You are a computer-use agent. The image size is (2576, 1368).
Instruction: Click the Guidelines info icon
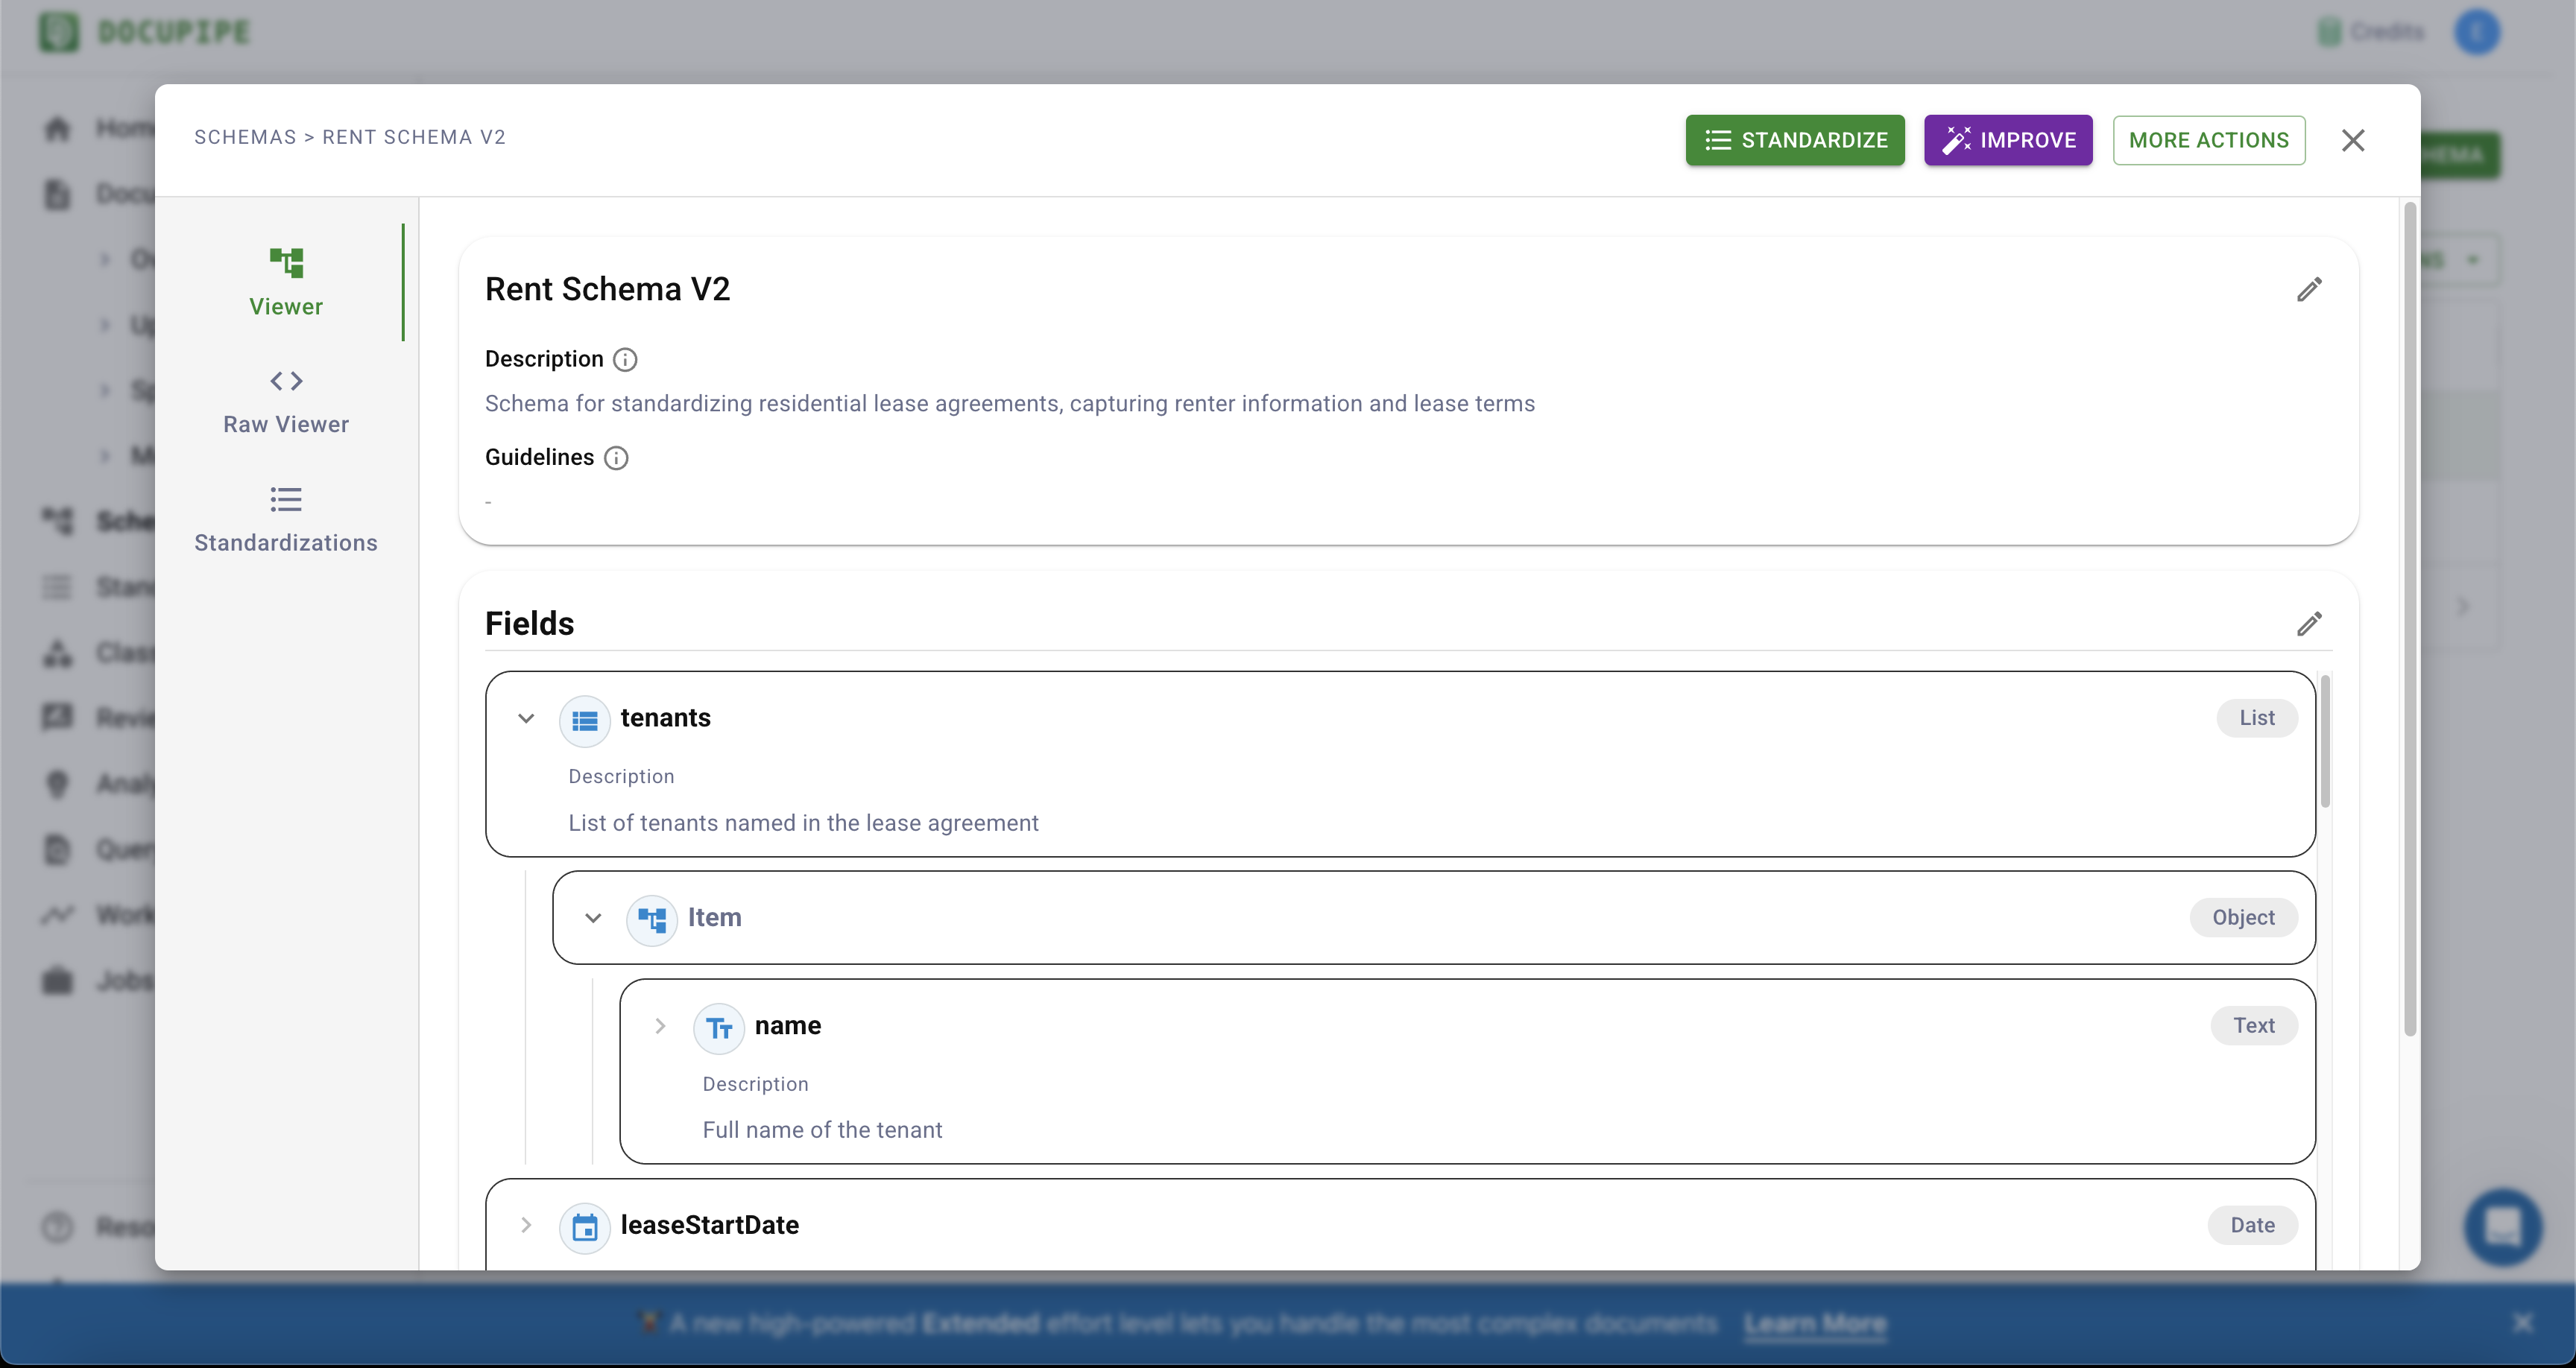pos(616,458)
